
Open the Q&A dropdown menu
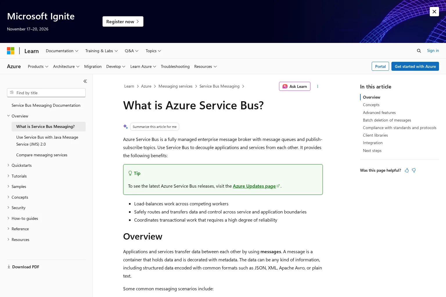132,51
